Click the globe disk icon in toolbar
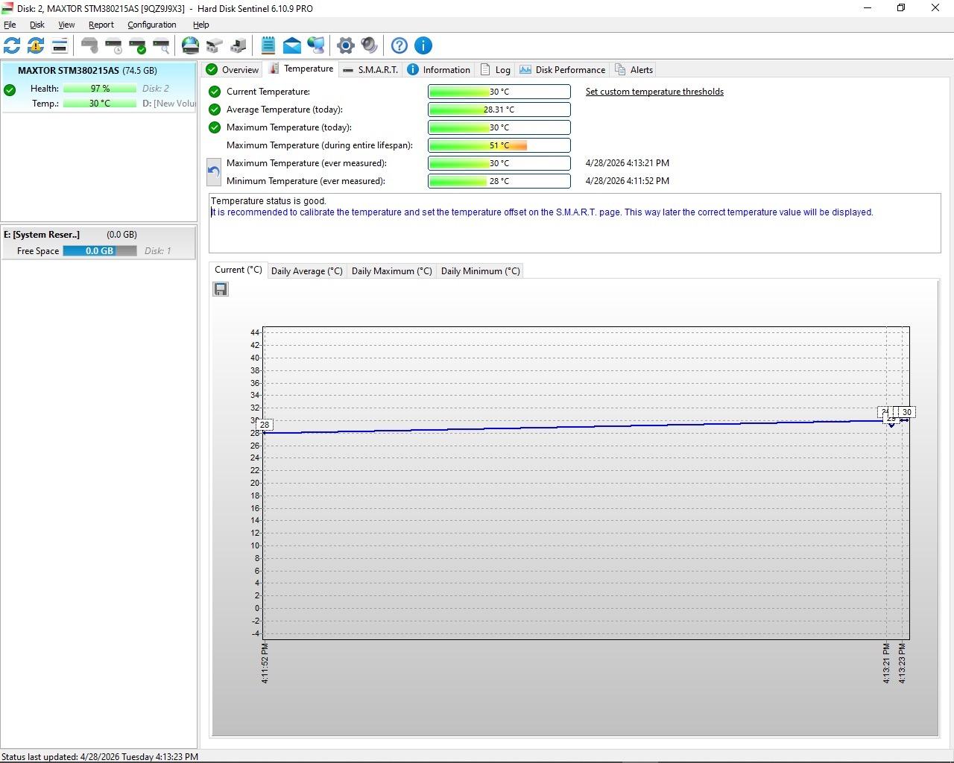Image resolution: width=954 pixels, height=763 pixels. point(191,45)
